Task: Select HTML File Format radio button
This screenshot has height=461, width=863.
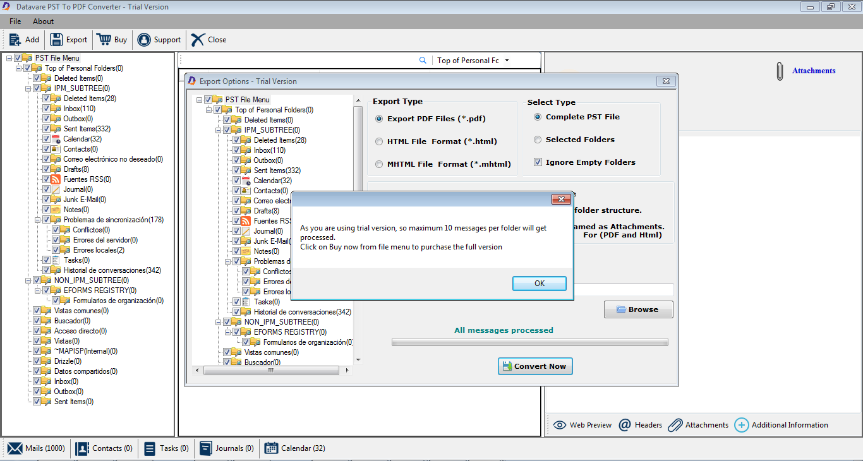Action: point(379,141)
